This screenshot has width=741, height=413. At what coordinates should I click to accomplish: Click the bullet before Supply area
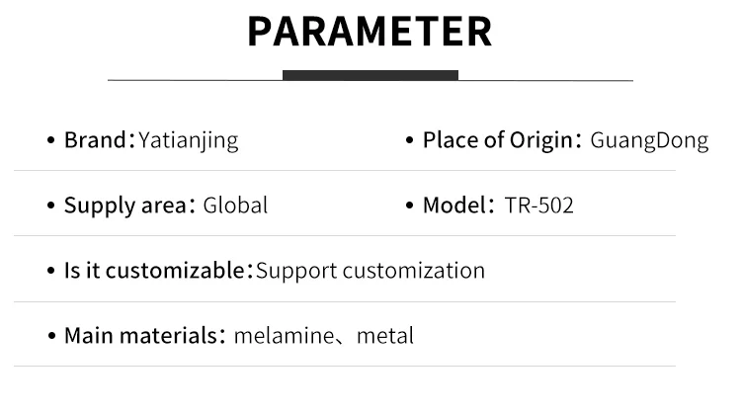tap(50, 206)
